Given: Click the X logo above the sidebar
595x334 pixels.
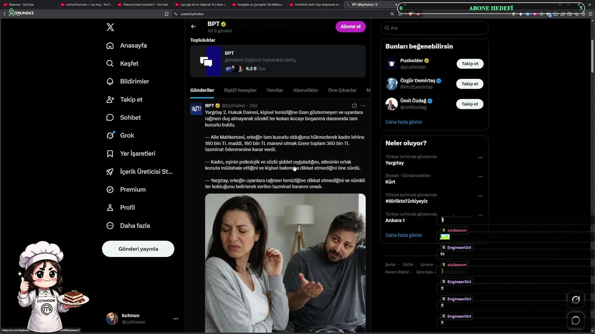Looking at the screenshot, I should coord(110,27).
